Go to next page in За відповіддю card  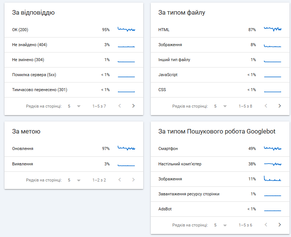pyautogui.click(x=133, y=106)
